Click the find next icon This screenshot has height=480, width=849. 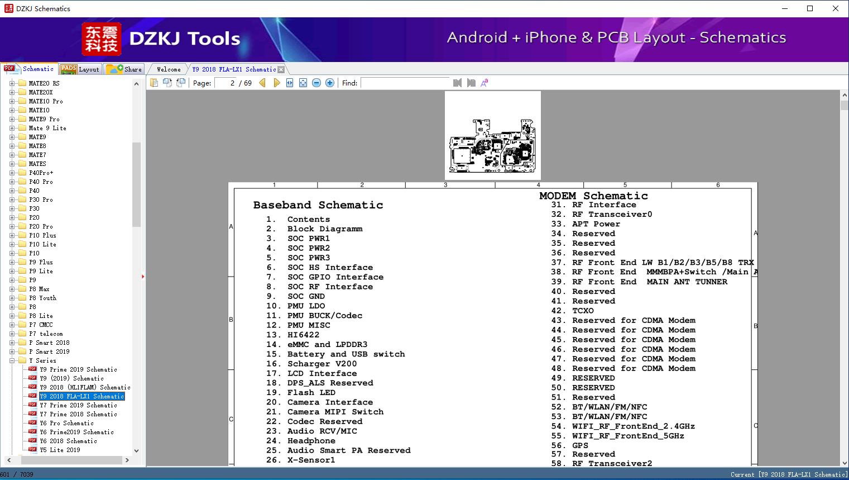471,83
